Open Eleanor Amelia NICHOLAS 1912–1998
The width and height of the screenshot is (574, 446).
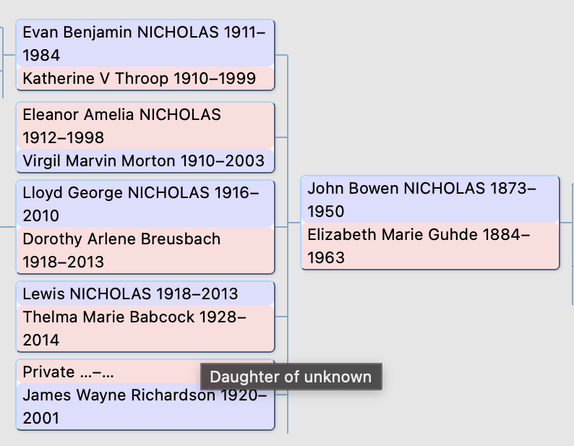(145, 126)
